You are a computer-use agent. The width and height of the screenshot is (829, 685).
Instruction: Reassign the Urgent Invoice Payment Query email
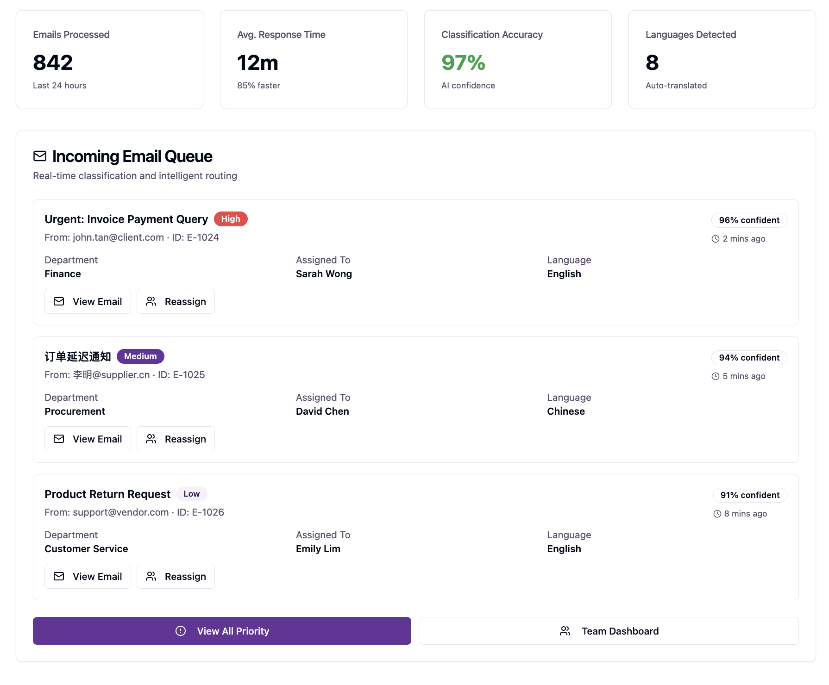(176, 301)
